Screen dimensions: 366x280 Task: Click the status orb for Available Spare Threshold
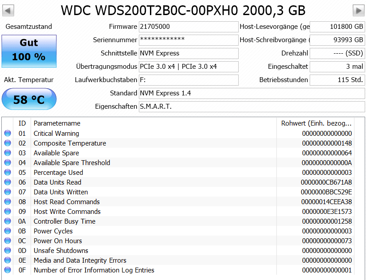click(x=8, y=162)
